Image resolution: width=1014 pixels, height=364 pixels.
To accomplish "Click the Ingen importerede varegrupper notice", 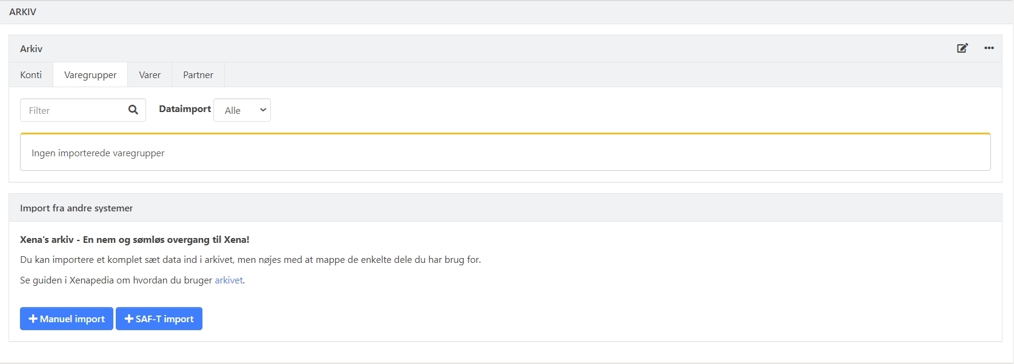I will 98,153.
